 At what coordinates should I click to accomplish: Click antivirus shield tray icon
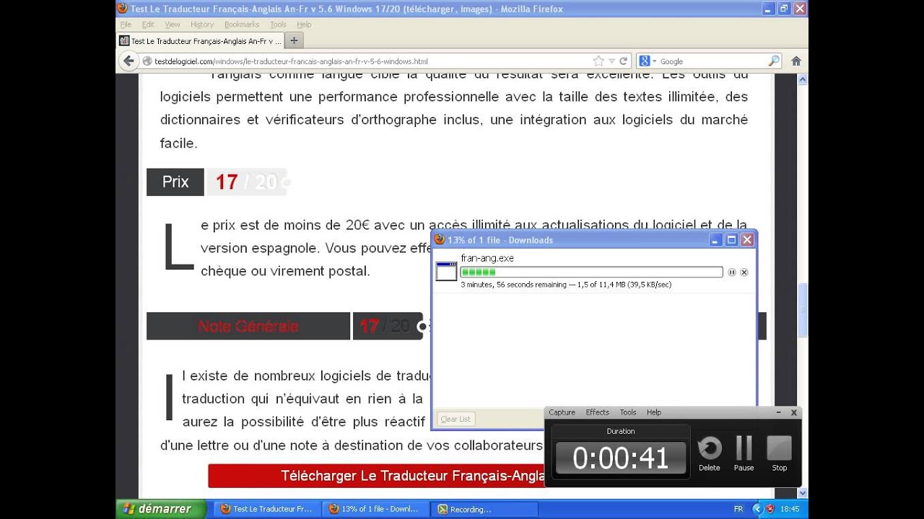point(770,509)
